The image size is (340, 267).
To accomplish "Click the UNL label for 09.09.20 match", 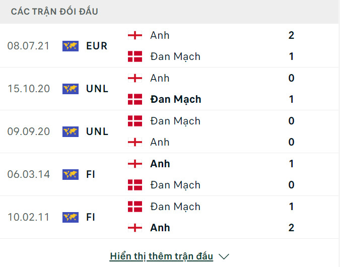I will click(97, 131).
